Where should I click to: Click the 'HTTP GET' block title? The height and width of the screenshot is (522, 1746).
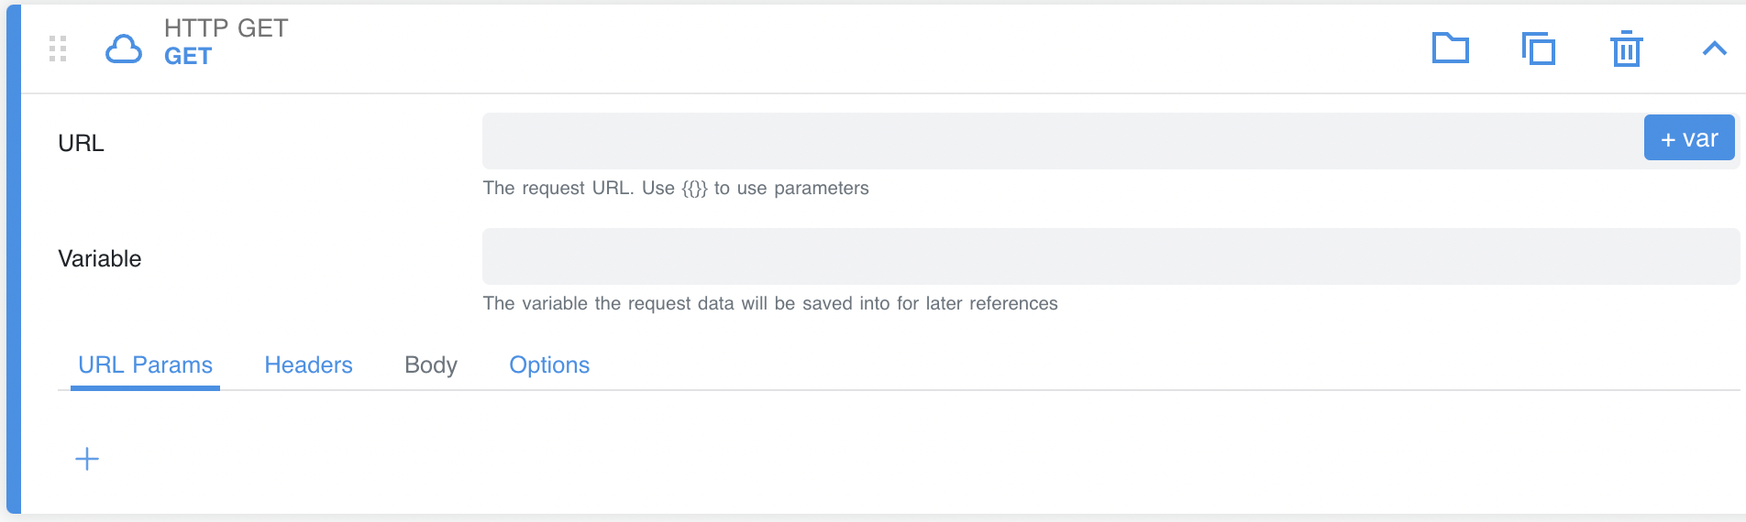[x=226, y=28]
